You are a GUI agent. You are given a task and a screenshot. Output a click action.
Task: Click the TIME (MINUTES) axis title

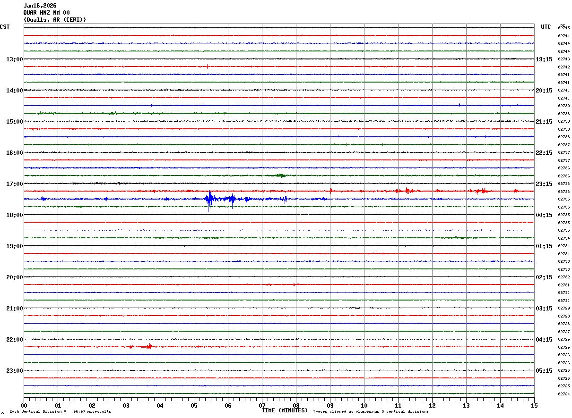pos(285,410)
